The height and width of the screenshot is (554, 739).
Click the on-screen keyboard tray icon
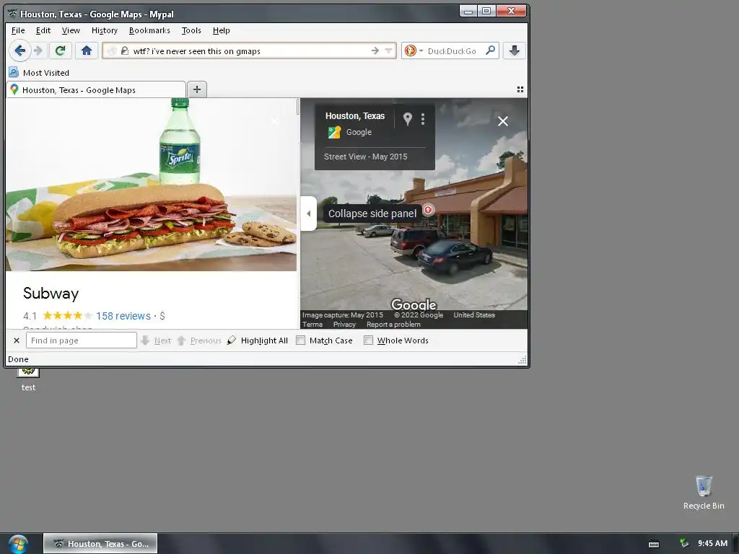point(654,544)
